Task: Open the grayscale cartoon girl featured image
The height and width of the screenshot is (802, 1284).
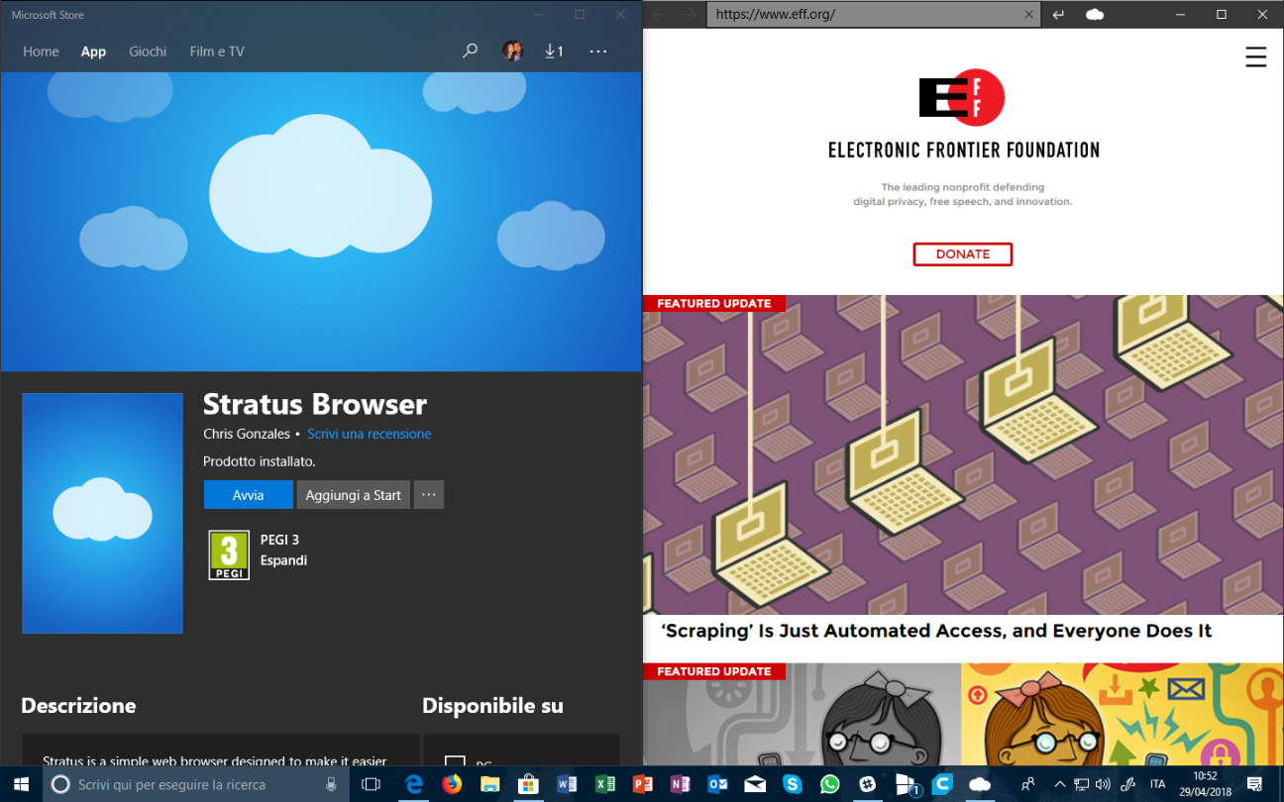Action: click(802, 715)
